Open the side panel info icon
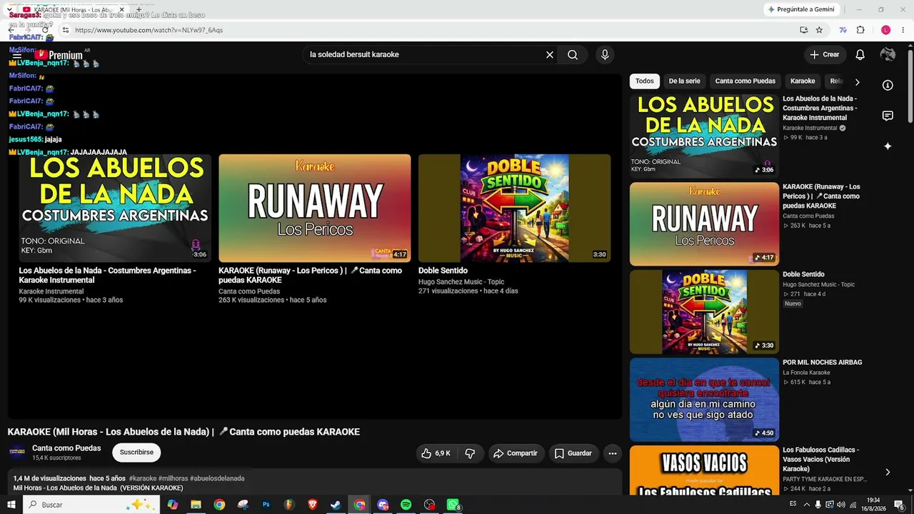The image size is (914, 514). pos(888,85)
